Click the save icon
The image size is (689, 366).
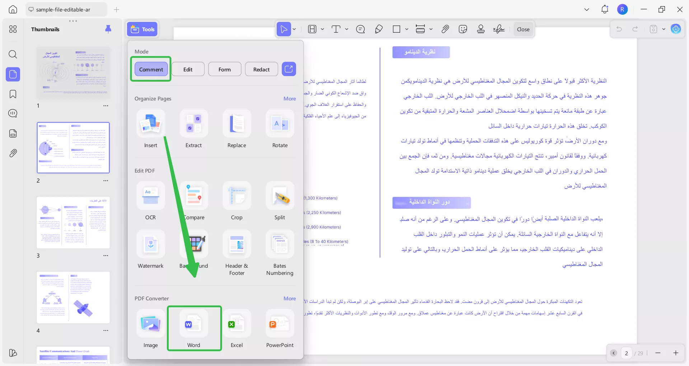coord(653,29)
